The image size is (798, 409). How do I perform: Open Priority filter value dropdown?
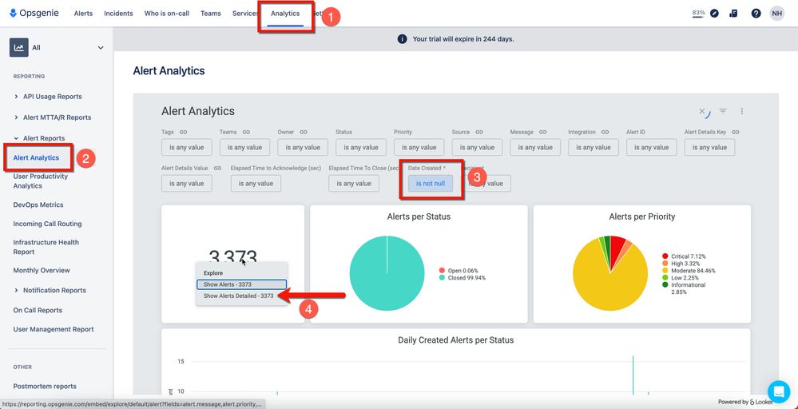coord(419,148)
